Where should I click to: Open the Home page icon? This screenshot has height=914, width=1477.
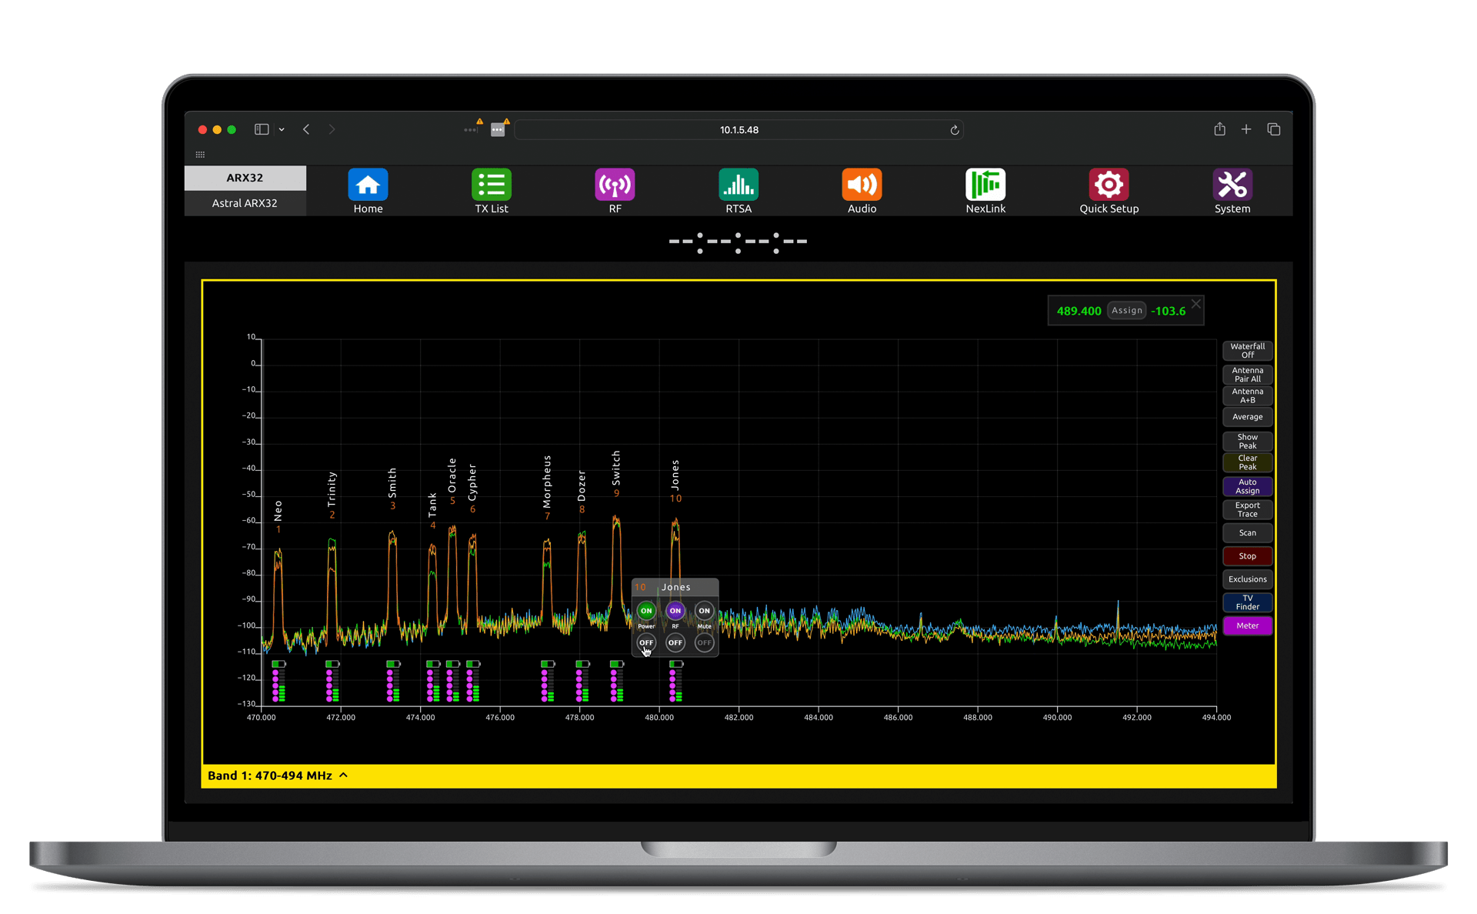(368, 185)
